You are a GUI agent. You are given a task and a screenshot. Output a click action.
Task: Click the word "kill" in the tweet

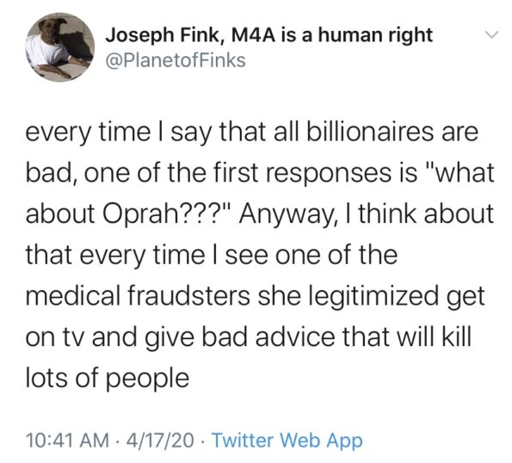click(x=457, y=336)
